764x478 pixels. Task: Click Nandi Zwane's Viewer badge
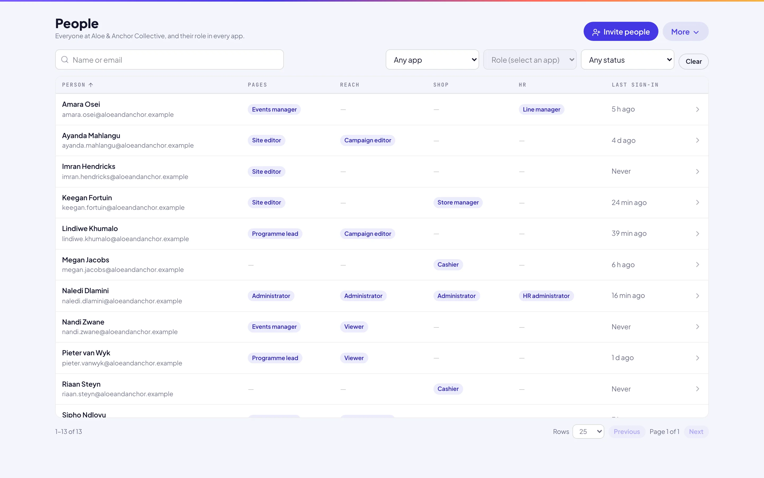pyautogui.click(x=354, y=327)
